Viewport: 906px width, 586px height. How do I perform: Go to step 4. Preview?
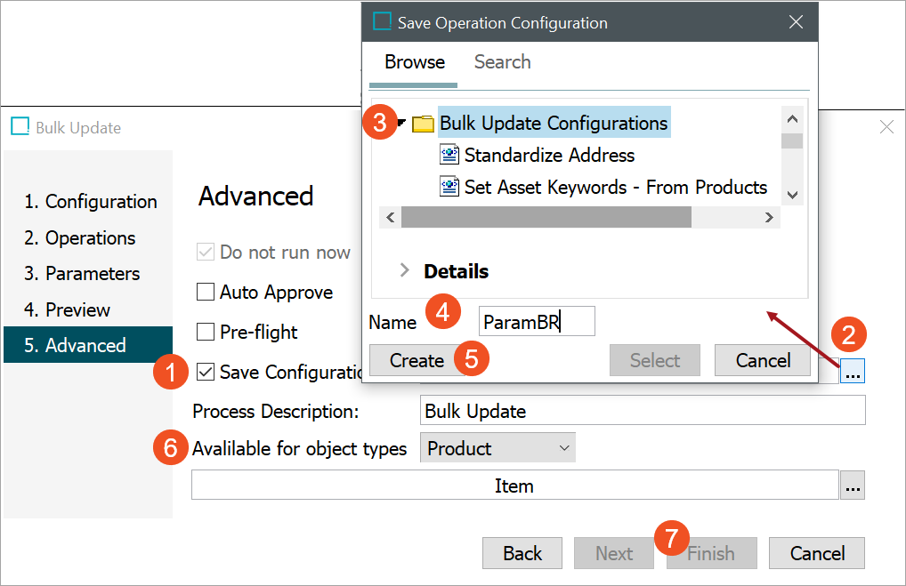tap(67, 310)
